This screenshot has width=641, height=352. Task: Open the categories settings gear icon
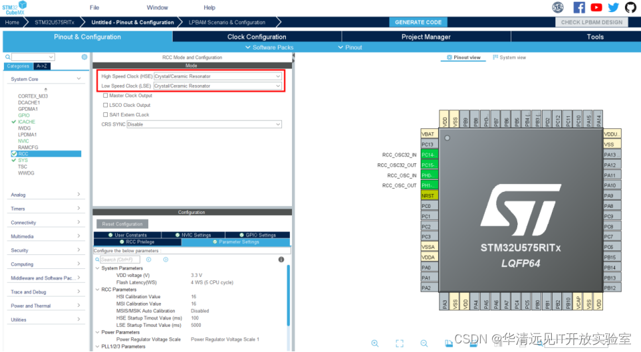[x=84, y=56]
